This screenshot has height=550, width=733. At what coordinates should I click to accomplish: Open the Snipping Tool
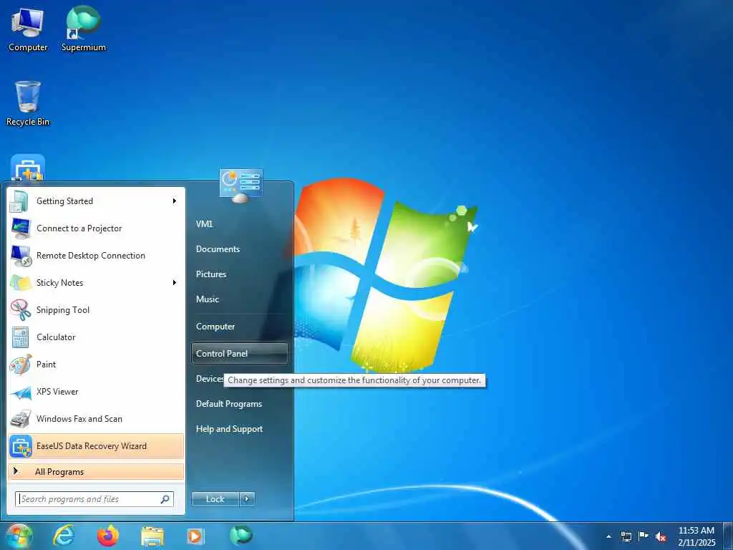click(96, 309)
